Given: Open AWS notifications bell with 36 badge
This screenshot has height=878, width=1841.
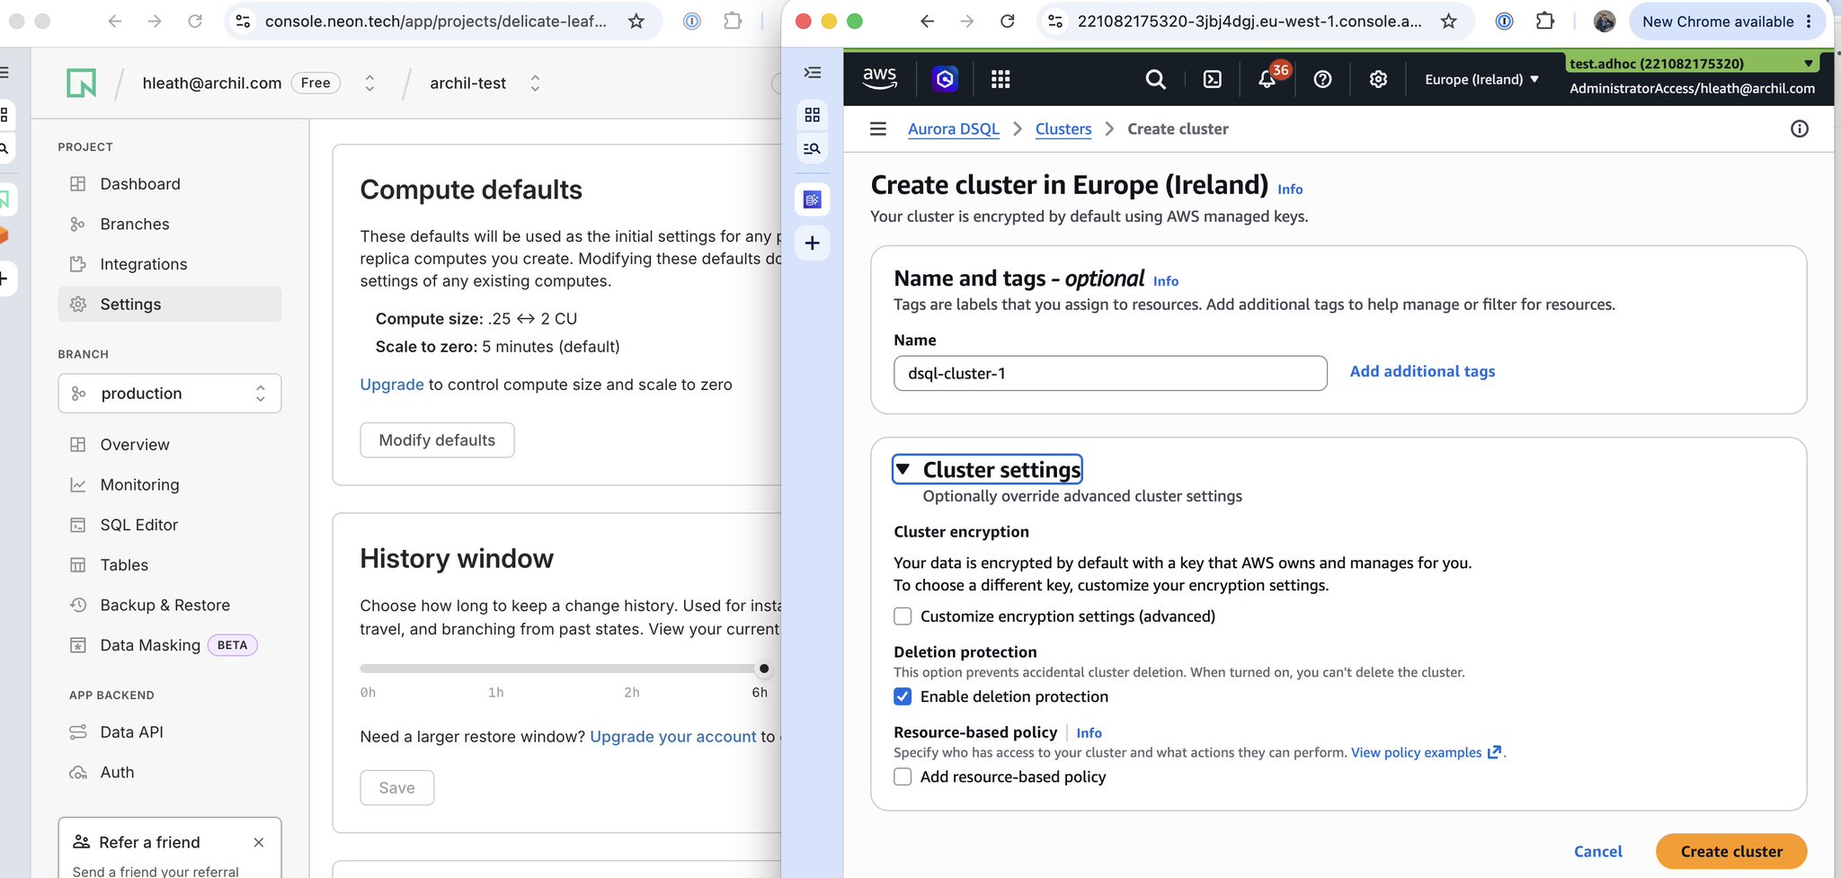Looking at the screenshot, I should [x=1267, y=79].
